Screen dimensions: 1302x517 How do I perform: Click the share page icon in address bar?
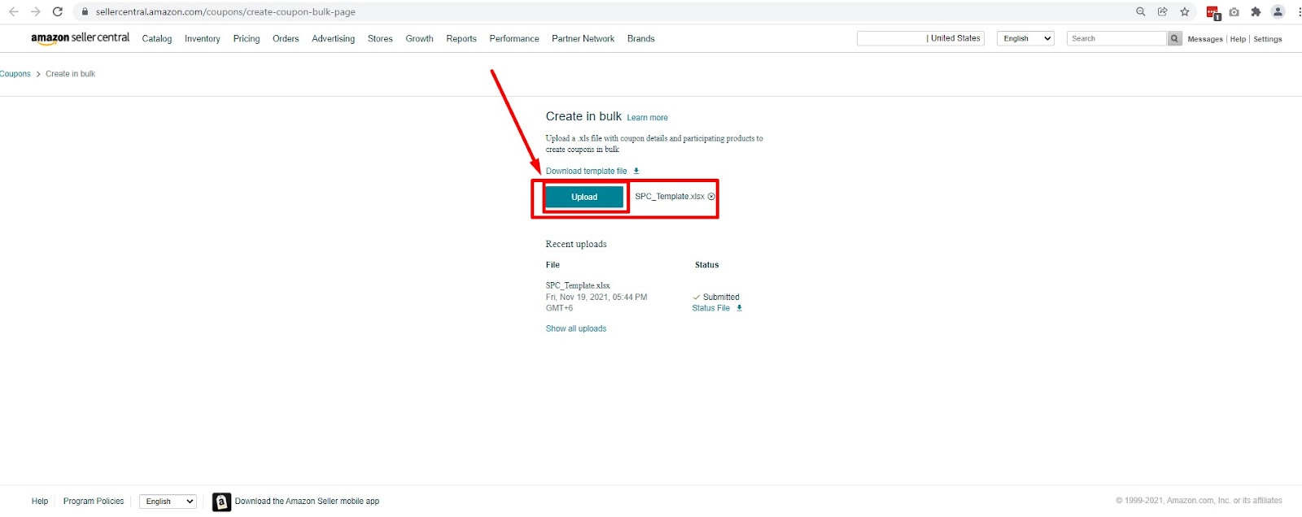1162,11
